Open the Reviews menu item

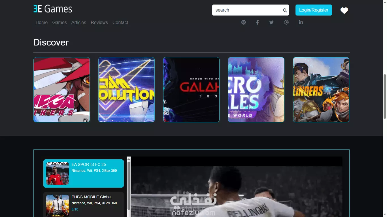point(99,22)
